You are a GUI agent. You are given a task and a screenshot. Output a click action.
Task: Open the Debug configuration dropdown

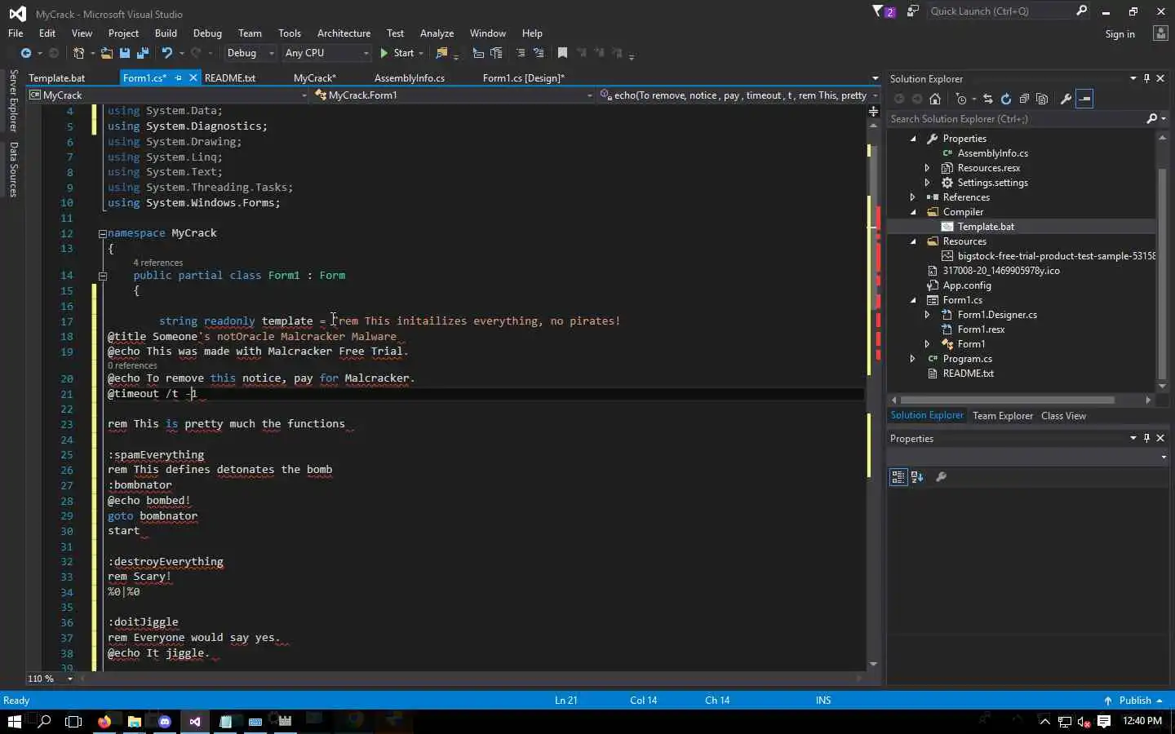251,53
